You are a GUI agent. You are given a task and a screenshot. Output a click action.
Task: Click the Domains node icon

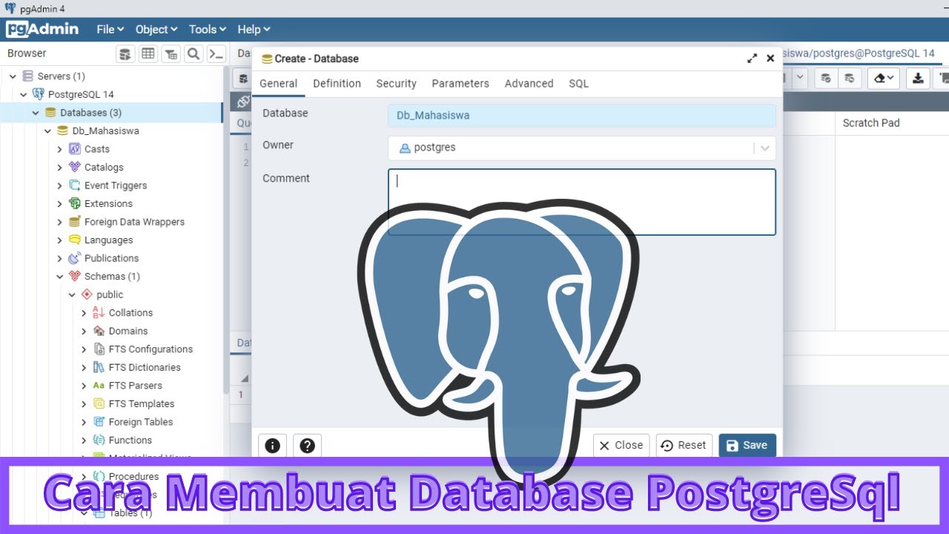[99, 331]
